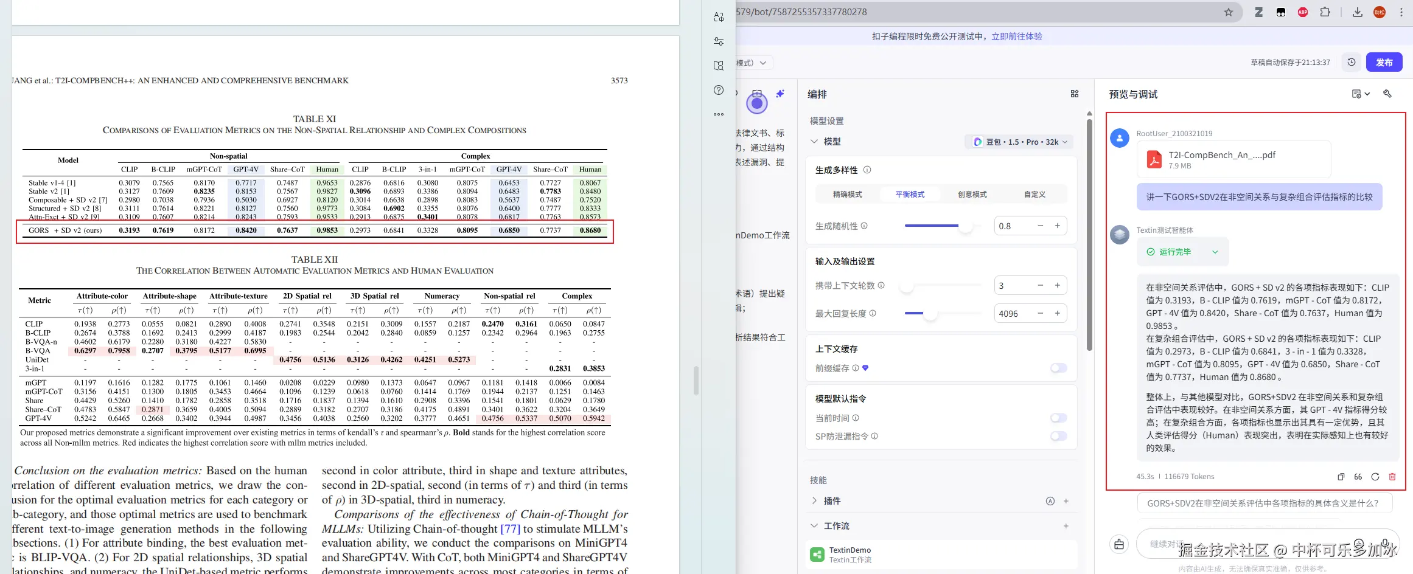This screenshot has width=1413, height=574.
Task: Select the 精确模式 tab
Action: pyautogui.click(x=847, y=195)
